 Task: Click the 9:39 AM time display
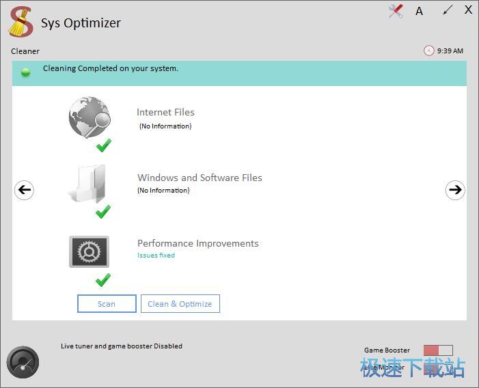pyautogui.click(x=450, y=51)
